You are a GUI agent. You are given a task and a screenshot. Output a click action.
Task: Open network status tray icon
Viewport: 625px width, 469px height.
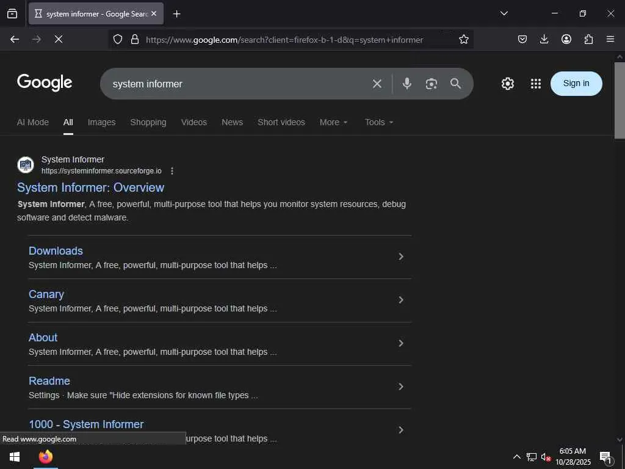click(532, 457)
